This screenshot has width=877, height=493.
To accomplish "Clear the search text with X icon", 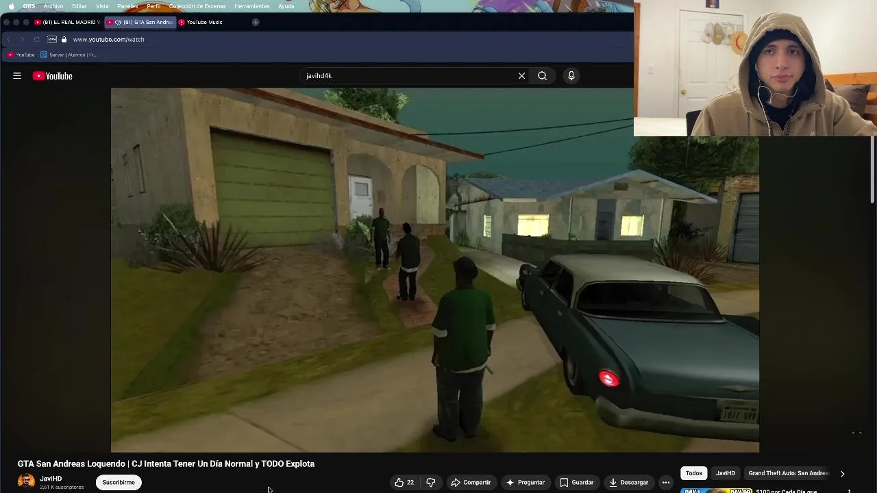I will pyautogui.click(x=521, y=76).
